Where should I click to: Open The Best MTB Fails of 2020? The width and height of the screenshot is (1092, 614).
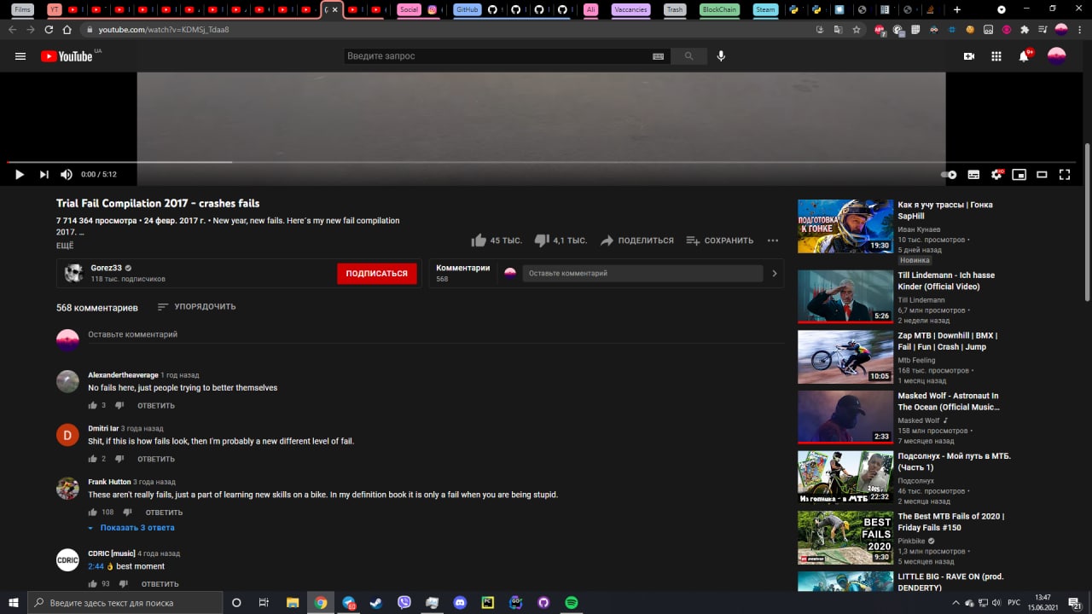[x=951, y=522]
